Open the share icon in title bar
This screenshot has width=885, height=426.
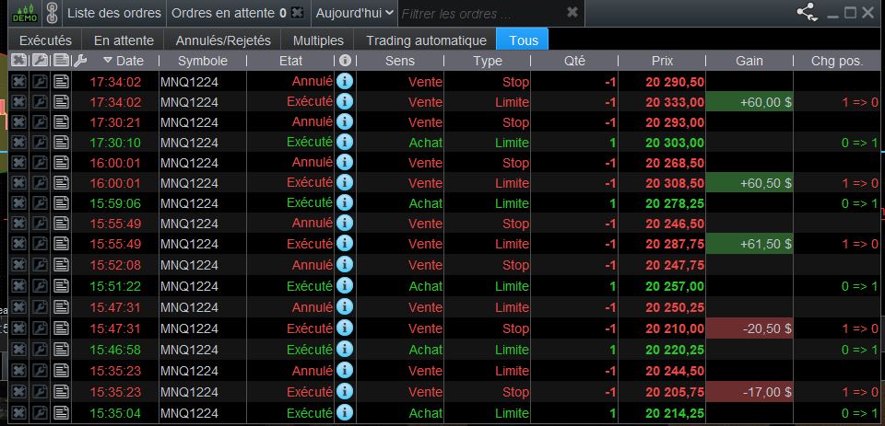click(808, 12)
